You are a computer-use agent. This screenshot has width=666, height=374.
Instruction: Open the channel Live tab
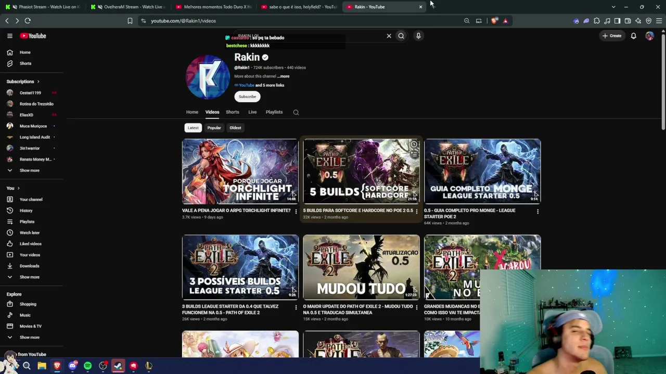(252, 112)
